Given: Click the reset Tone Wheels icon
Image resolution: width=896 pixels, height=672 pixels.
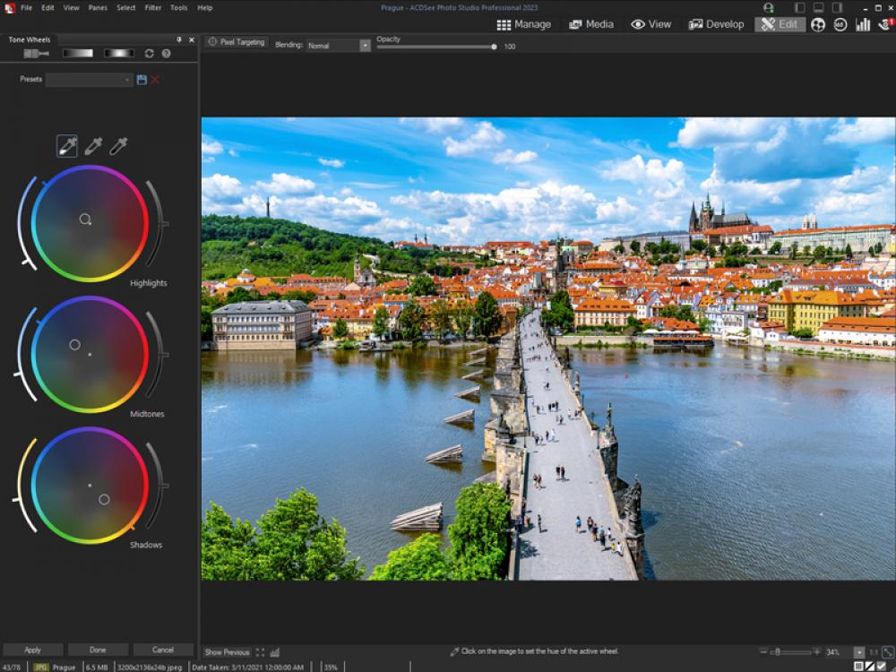Looking at the screenshot, I should click(149, 52).
